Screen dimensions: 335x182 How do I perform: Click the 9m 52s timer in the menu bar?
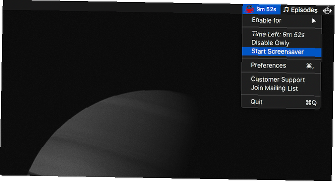(x=266, y=9)
